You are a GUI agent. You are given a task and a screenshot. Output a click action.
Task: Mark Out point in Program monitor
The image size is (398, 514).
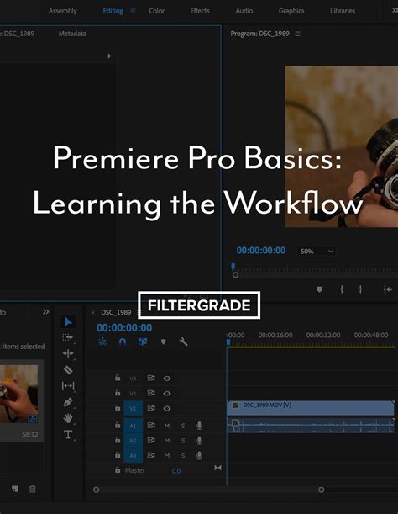point(360,289)
